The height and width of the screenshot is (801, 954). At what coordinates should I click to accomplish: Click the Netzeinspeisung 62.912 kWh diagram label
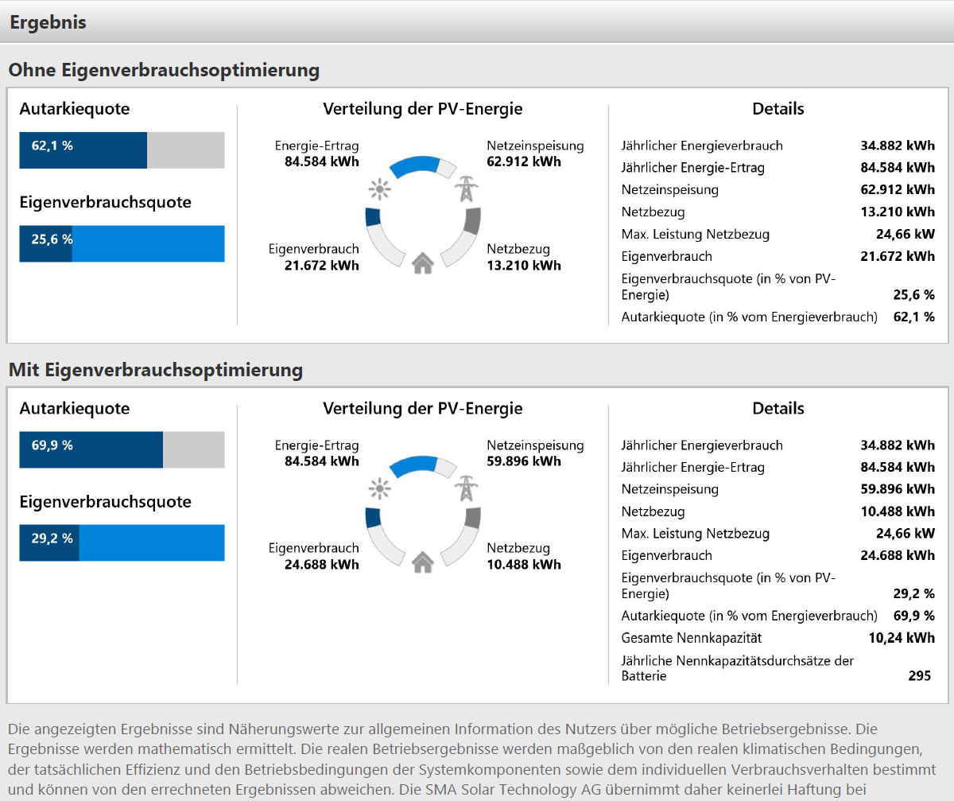pos(535,154)
